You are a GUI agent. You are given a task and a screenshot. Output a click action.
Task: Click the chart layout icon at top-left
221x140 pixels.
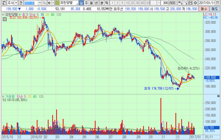coord(3,3)
